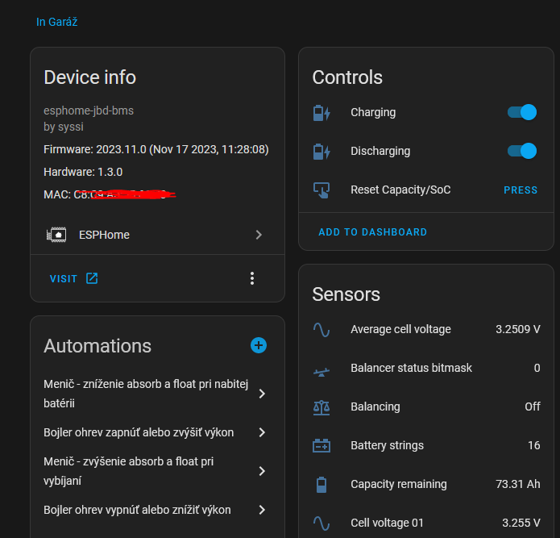Turn off the Charging switch
560x538 pixels.
tap(522, 112)
